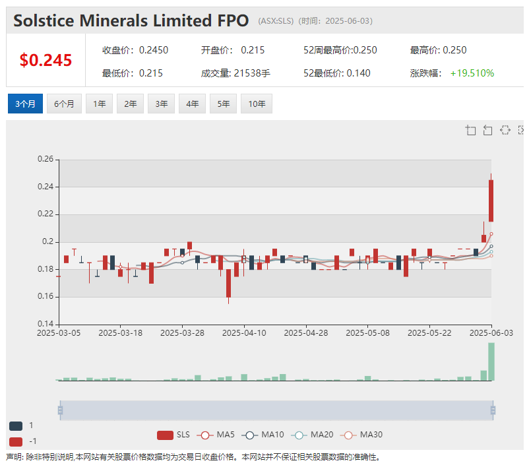Image resolution: width=529 pixels, height=471 pixels.
Task: Toggle the MA5 line in legend
Action: [216, 435]
